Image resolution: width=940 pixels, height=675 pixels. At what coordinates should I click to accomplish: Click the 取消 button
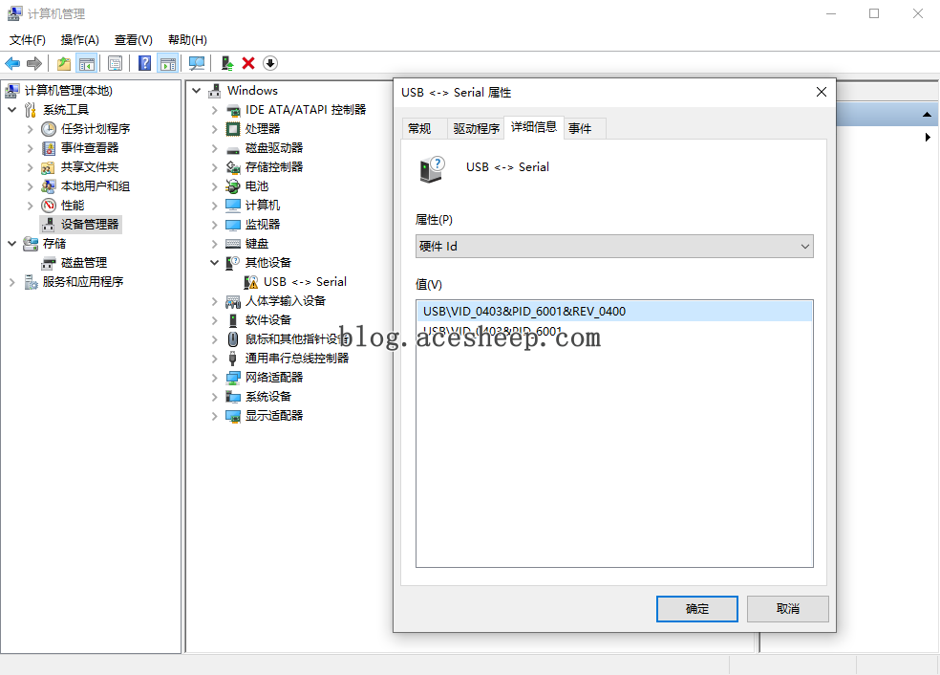tap(788, 609)
